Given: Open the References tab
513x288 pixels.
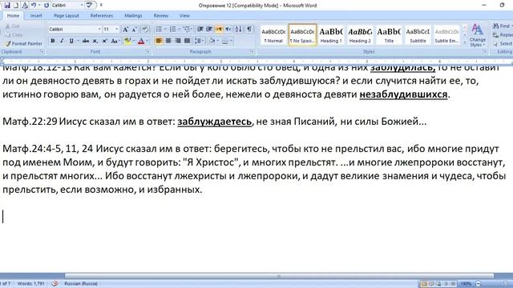Looking at the screenshot, I should click(102, 16).
